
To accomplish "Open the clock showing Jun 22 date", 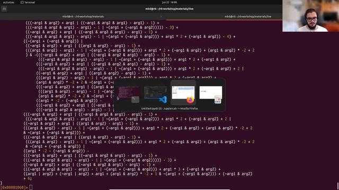I will (x=169, y=2).
